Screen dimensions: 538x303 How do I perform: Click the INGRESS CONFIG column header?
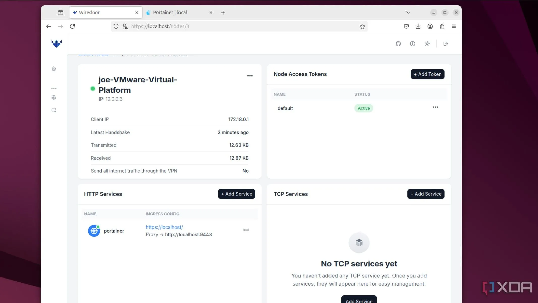[162, 214]
